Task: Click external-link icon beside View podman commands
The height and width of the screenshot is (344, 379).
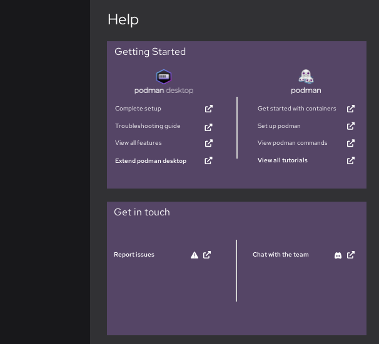Action: [x=351, y=143]
